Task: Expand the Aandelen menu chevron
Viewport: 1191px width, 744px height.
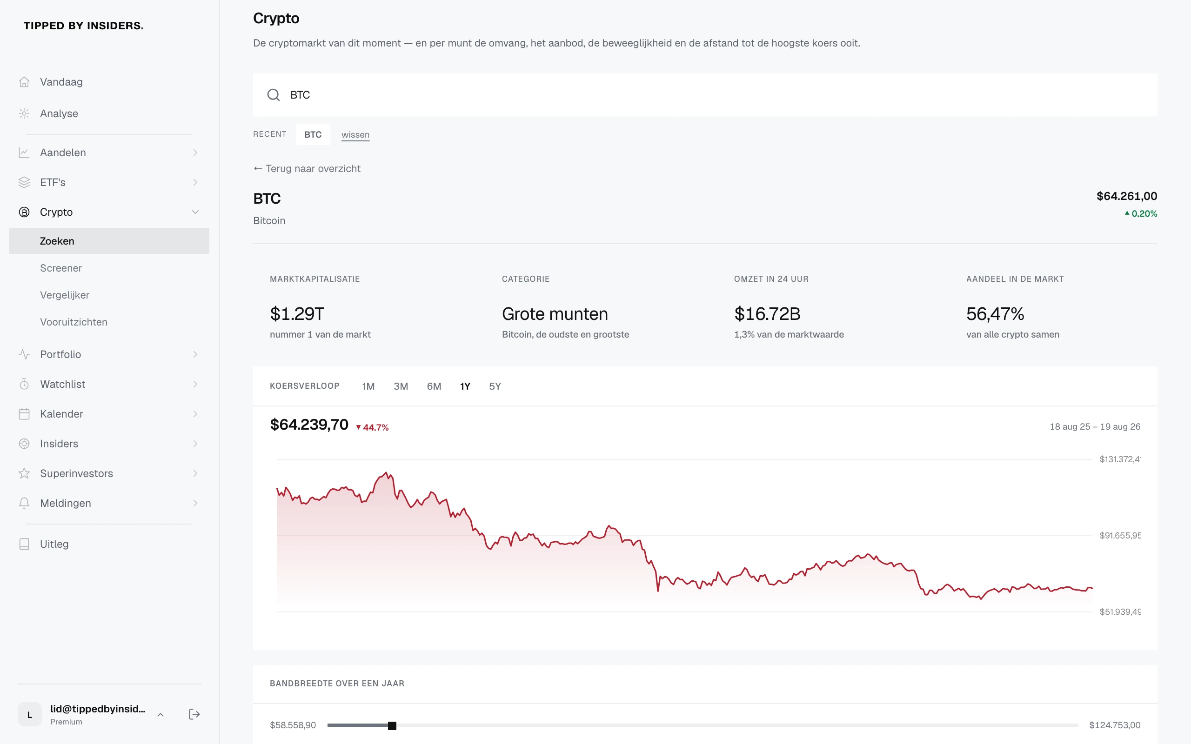Action: 195,153
